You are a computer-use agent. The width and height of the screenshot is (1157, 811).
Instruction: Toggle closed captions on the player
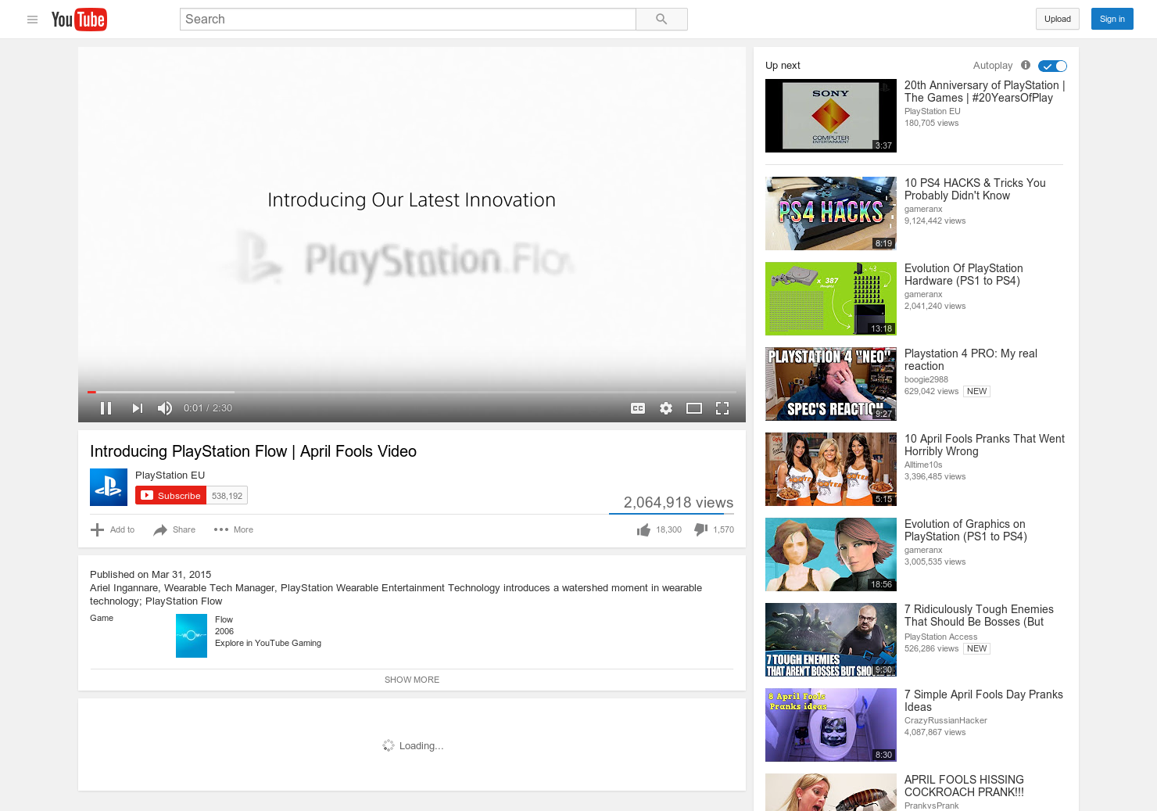[638, 408]
